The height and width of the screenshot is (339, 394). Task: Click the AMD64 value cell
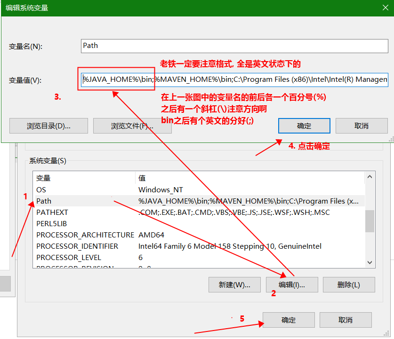(151, 235)
